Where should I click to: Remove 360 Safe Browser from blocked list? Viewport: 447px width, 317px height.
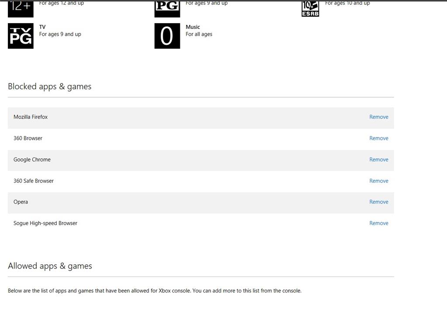pos(378,181)
